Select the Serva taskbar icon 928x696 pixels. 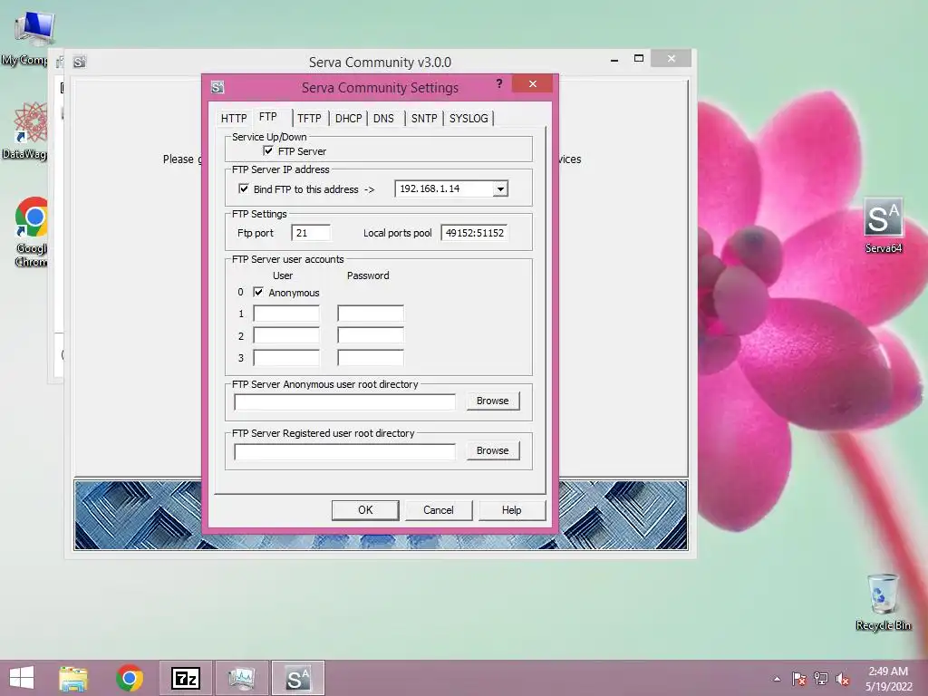tap(297, 678)
